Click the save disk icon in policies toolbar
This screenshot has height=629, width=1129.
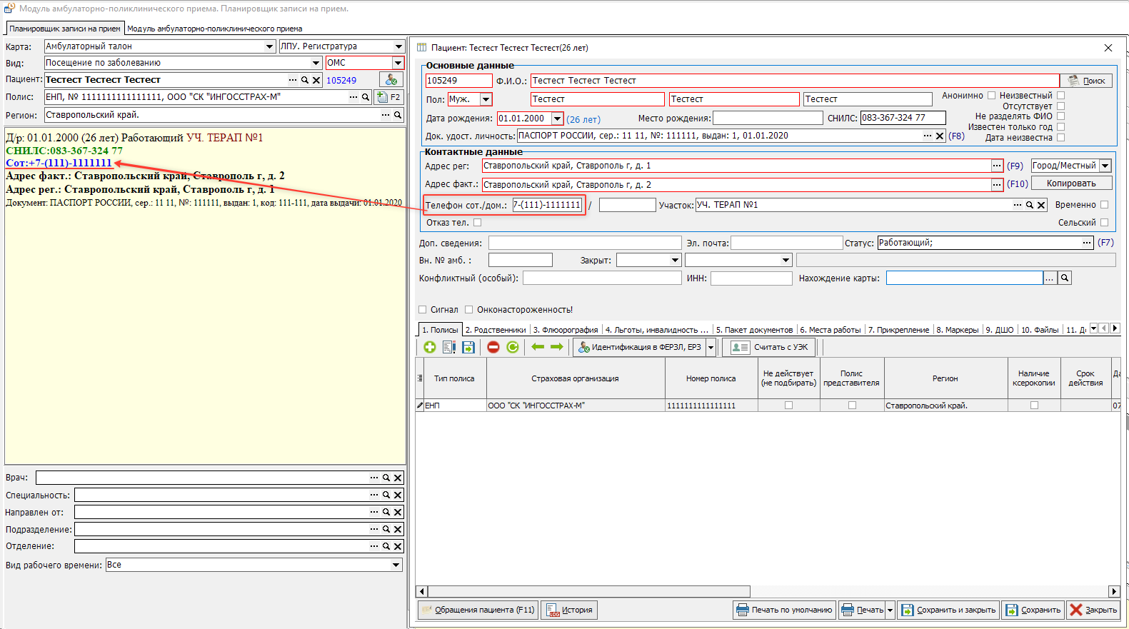pos(468,347)
